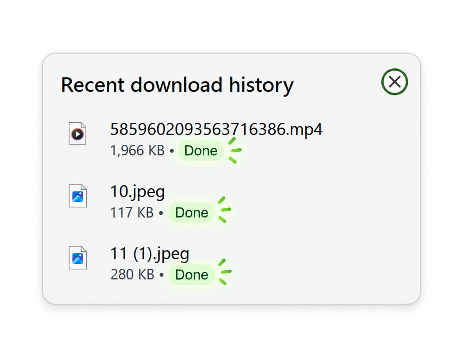The width and height of the screenshot is (463, 347).
Task: Click the bullet separator after 280 KB
Action: (161, 274)
